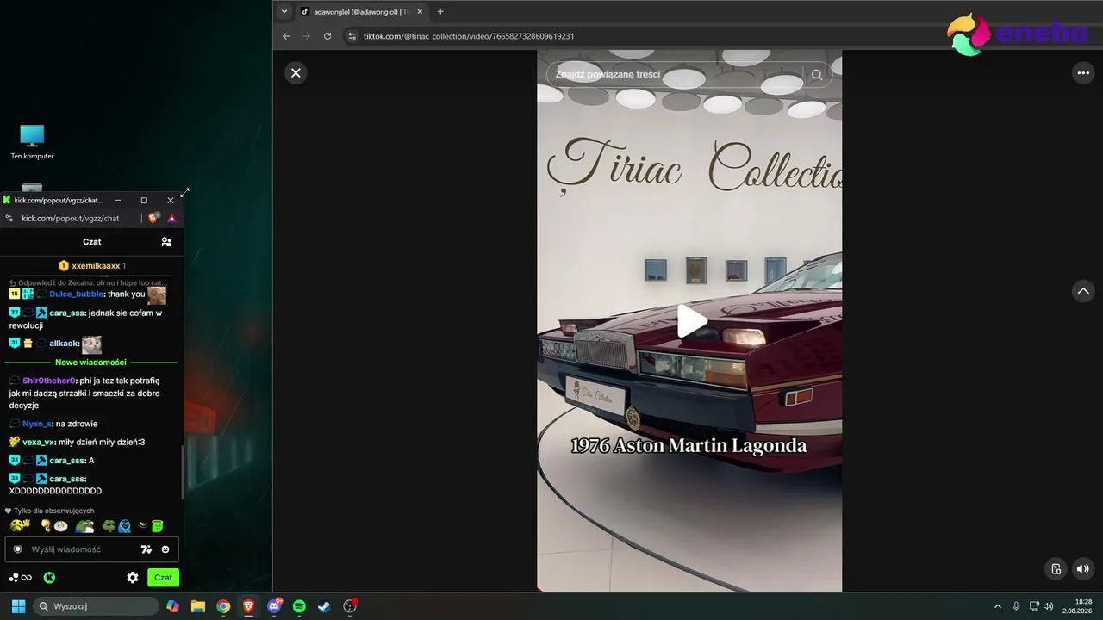Click the message 'miły dzień miły dzień:3'
Viewport: 1103px width, 620px height.
point(102,442)
